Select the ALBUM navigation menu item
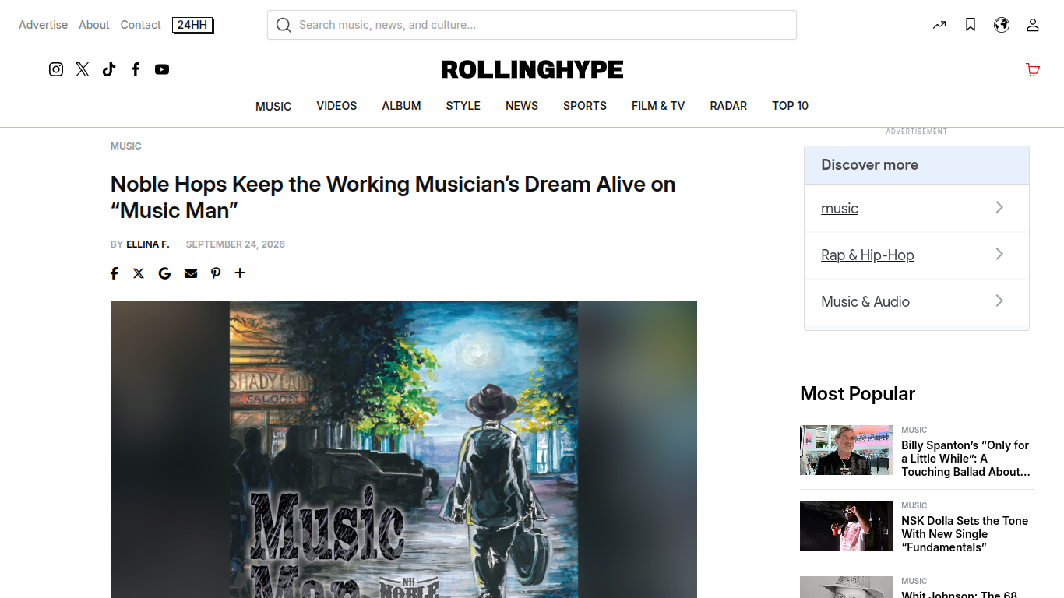Image resolution: width=1064 pixels, height=598 pixels. (401, 106)
